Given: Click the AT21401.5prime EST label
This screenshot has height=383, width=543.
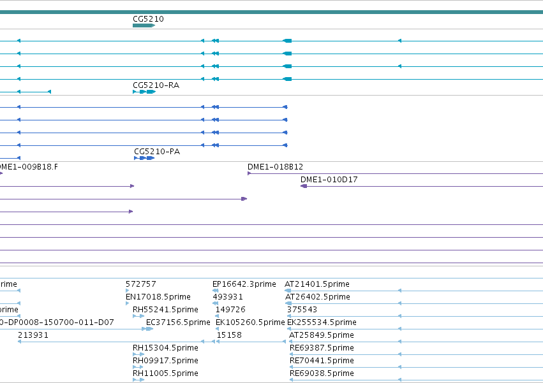Looking at the screenshot, I should [317, 284].
